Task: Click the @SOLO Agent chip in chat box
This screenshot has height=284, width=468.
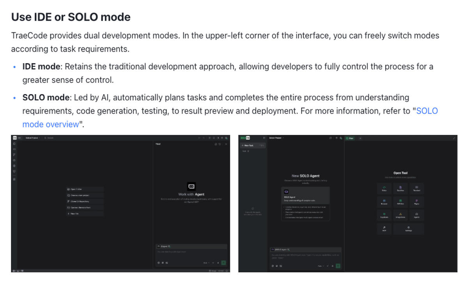Action: 280,249
